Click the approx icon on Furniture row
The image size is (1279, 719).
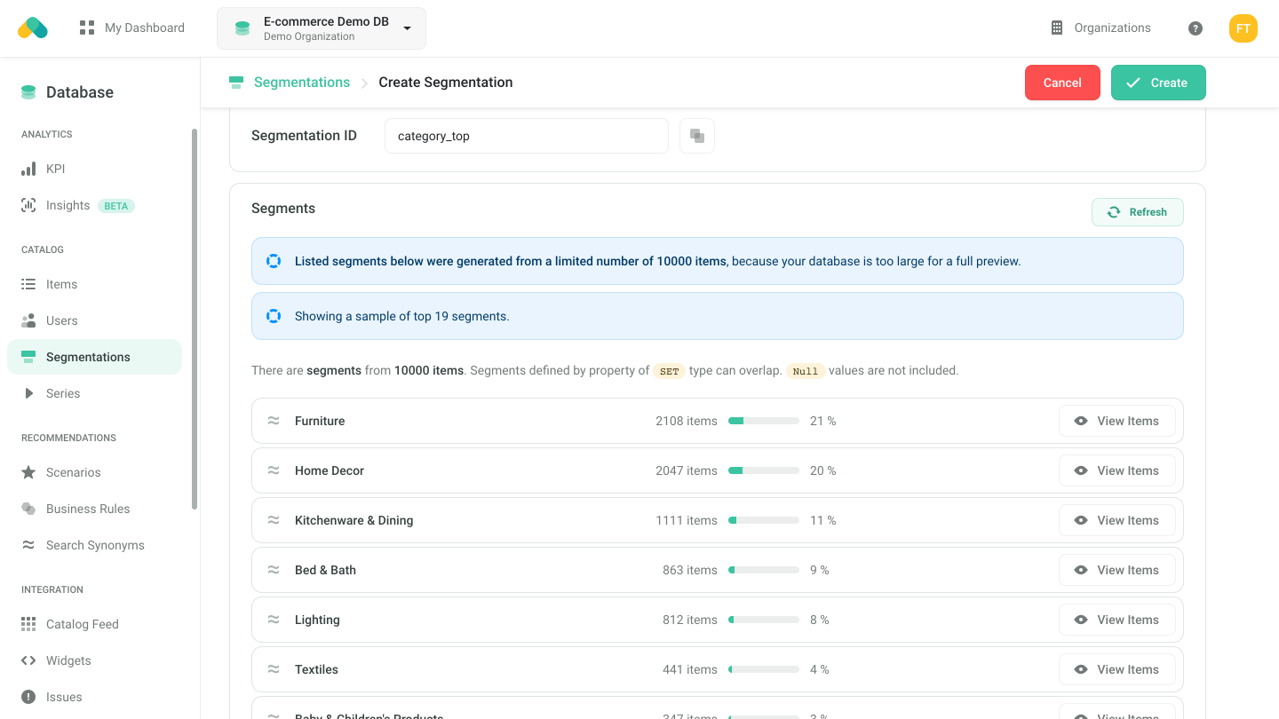[274, 421]
